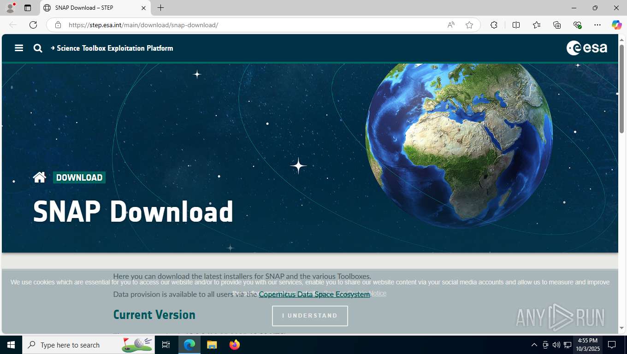Accept cookies with I UNDERSTAND button

pos(310,316)
